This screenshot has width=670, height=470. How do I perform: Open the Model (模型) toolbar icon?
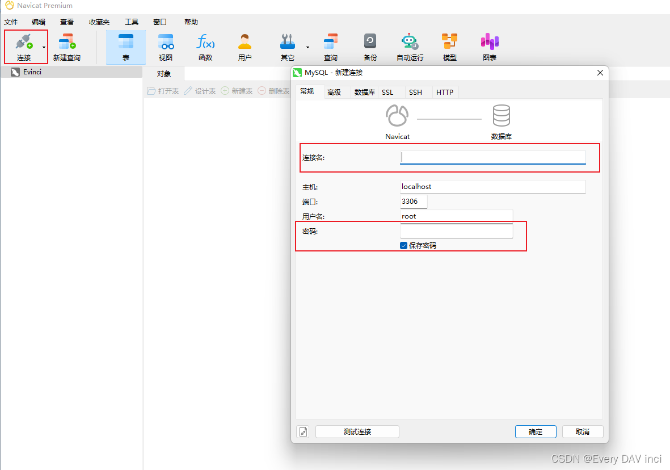pos(449,42)
